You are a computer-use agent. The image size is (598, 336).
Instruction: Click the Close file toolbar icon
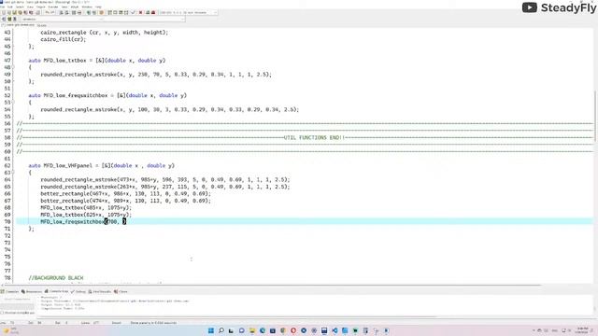click(x=25, y=12)
